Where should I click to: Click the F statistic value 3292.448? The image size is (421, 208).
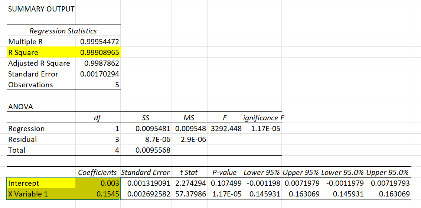tap(226, 129)
